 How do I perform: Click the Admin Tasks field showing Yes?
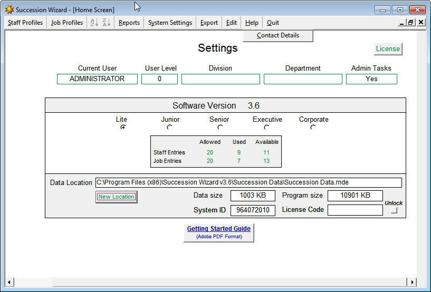371,79
